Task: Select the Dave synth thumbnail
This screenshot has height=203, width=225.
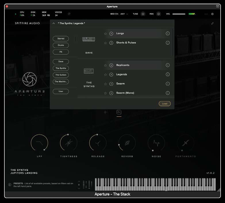Action: [89, 39]
